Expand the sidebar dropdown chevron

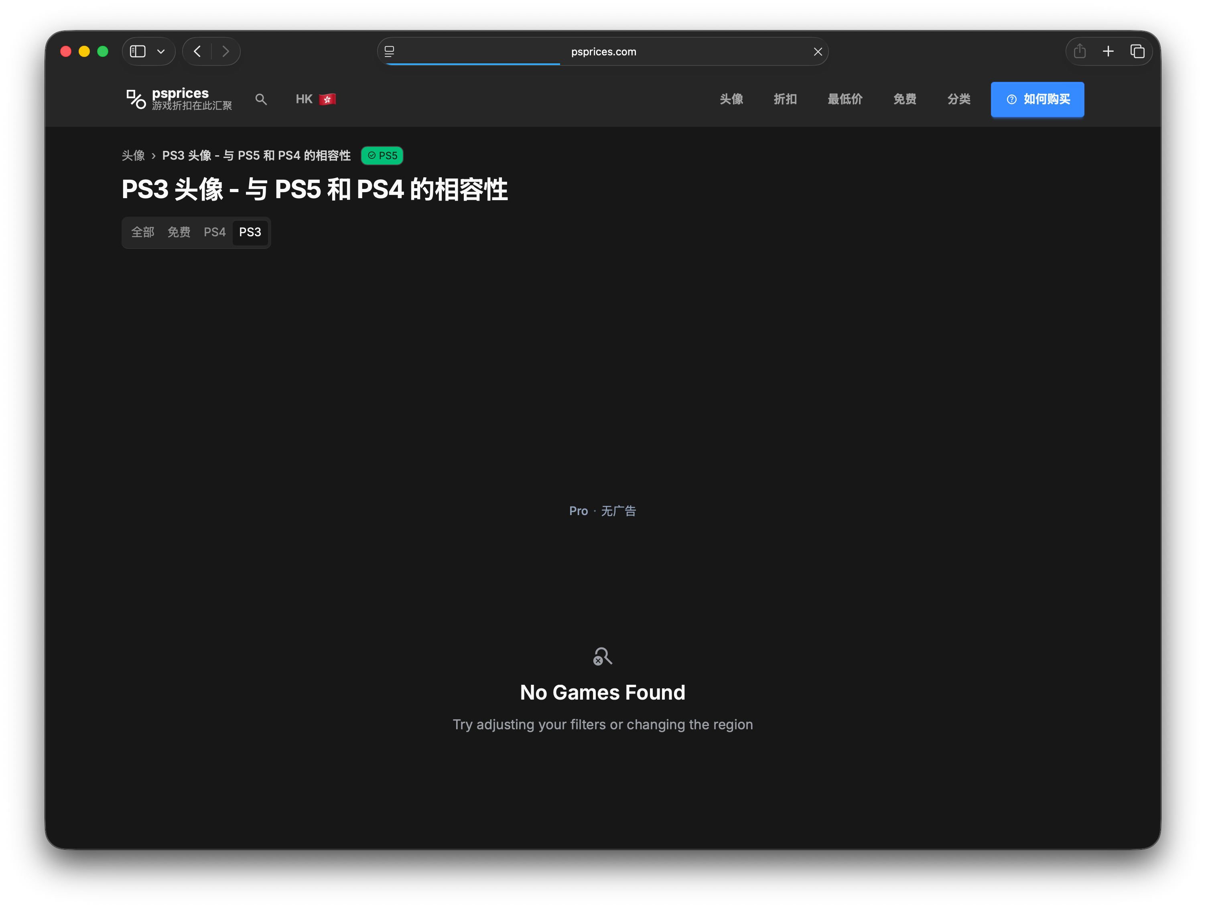pos(161,51)
